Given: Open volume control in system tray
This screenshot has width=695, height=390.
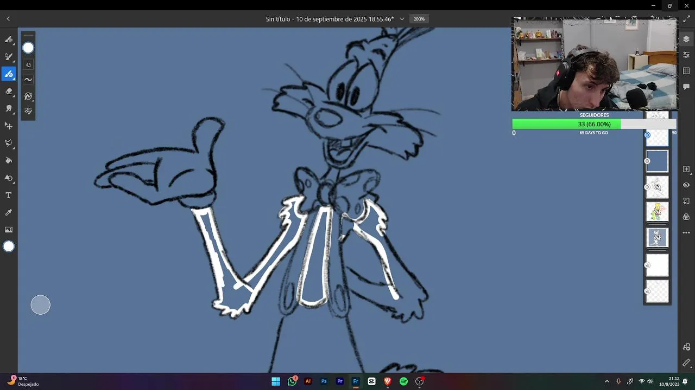Looking at the screenshot, I should click(650, 381).
